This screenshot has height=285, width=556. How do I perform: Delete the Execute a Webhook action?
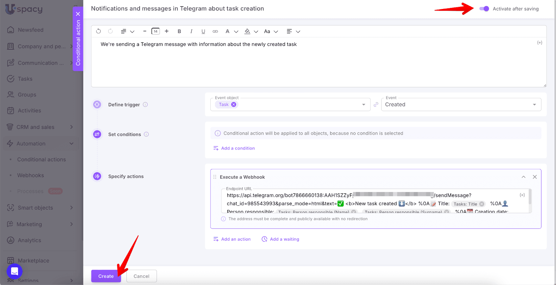click(535, 177)
